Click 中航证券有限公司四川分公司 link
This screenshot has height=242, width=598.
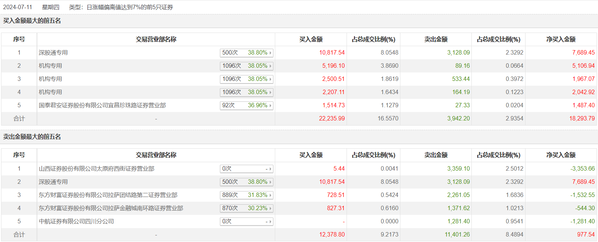coord(76,221)
